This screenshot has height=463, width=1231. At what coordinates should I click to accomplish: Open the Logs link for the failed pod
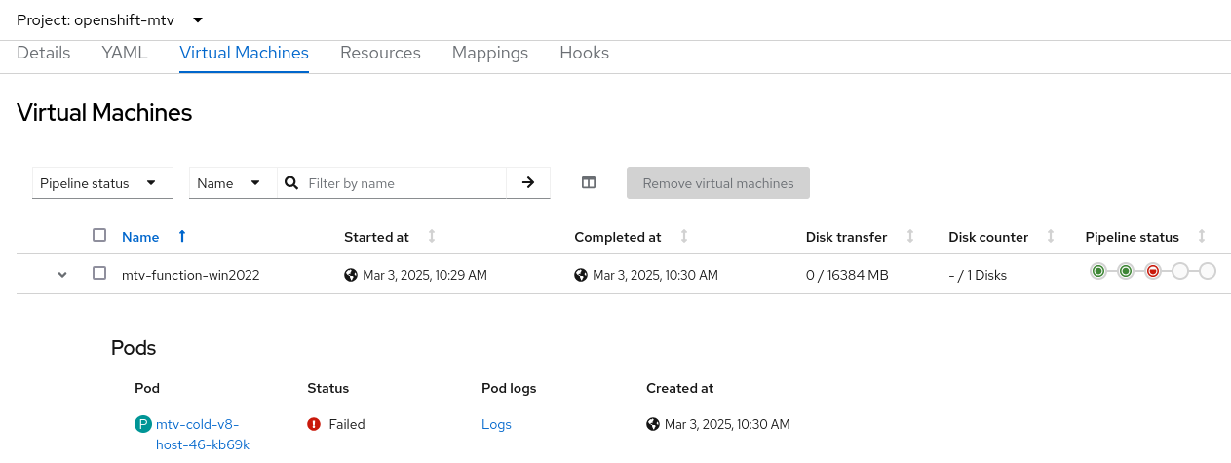[x=496, y=424]
